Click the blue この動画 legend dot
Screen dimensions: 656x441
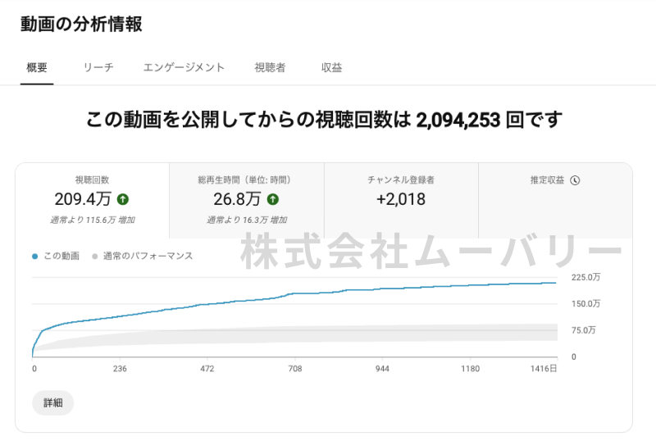pos(35,257)
